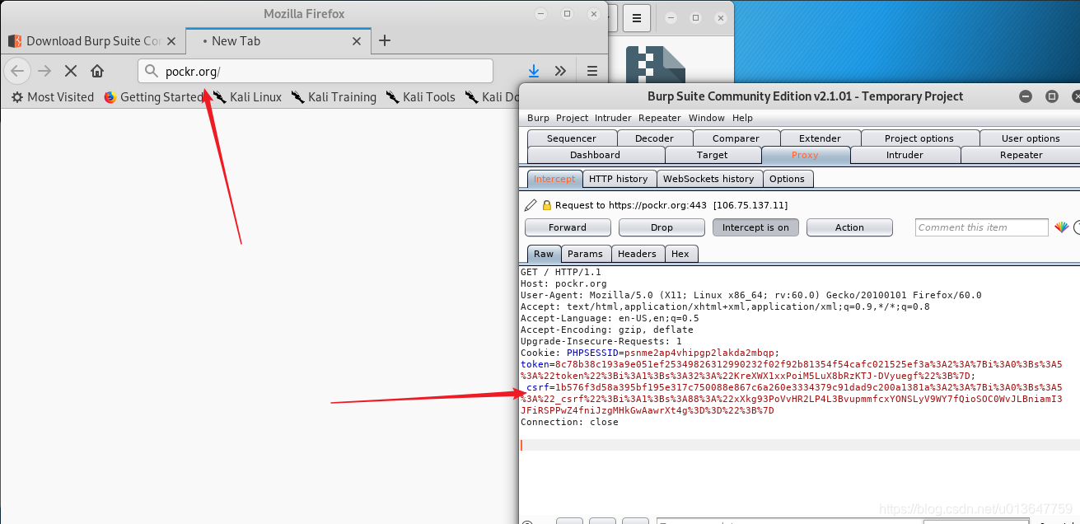The image size is (1080, 524).
Task: Open Kali Training bookmark
Action: tap(334, 97)
